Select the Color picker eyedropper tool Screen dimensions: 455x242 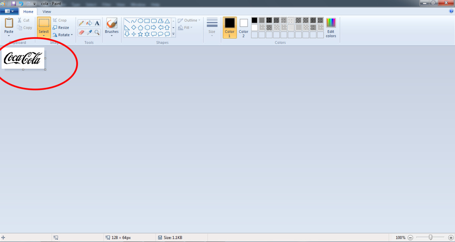(x=89, y=33)
